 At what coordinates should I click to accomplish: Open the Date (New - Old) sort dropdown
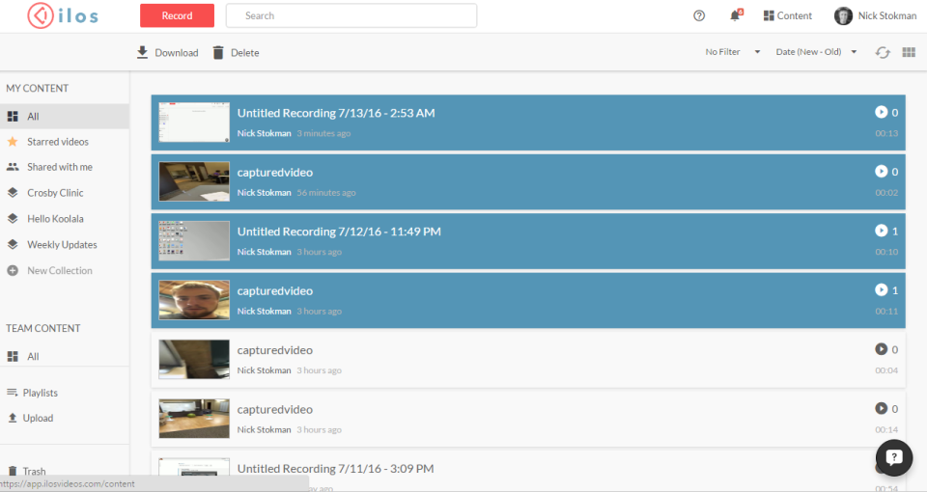point(816,52)
